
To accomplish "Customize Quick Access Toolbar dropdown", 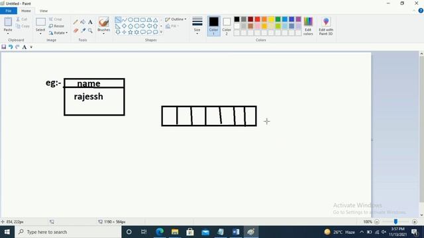I will [31, 47].
